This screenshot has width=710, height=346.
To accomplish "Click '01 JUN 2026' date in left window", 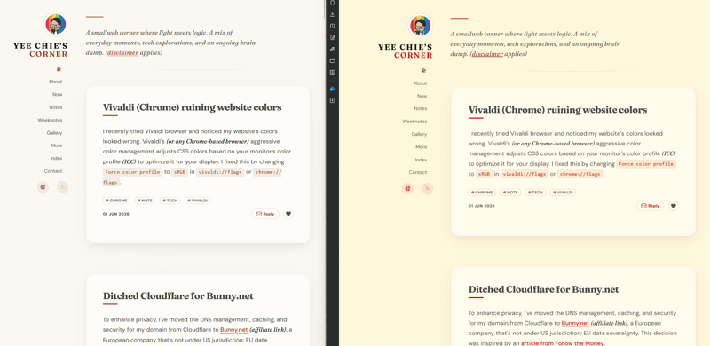I will 116,214.
